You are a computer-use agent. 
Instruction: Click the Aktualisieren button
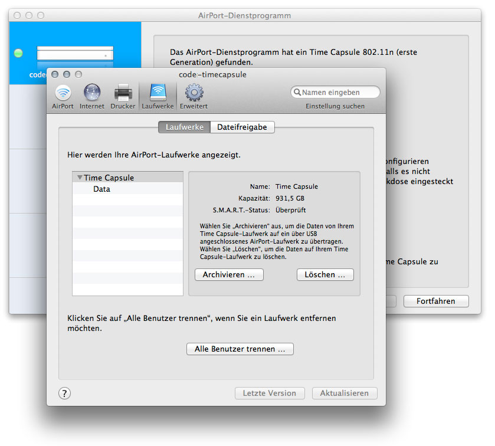pyautogui.click(x=345, y=393)
